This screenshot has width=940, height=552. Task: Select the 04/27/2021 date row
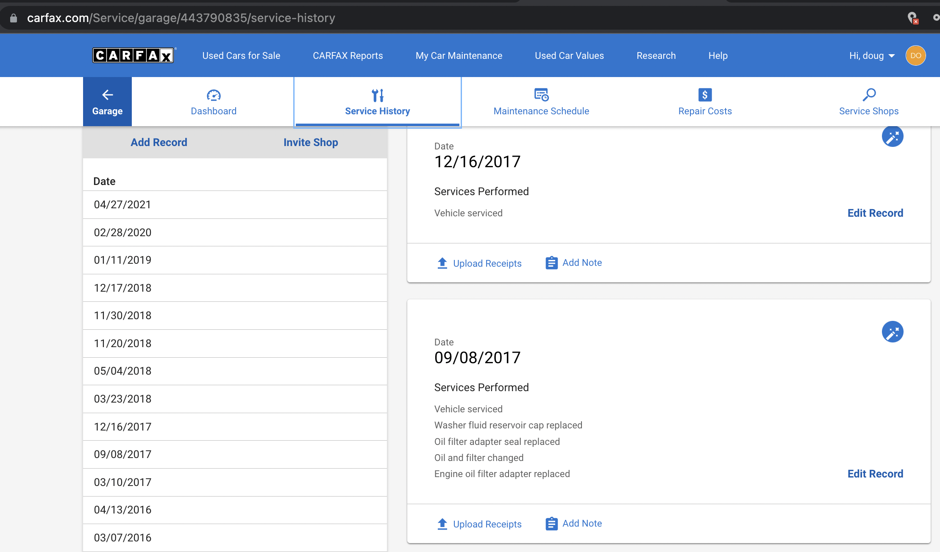235,205
